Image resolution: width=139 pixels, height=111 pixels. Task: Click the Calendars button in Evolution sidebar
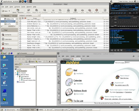(x=9, y=39)
